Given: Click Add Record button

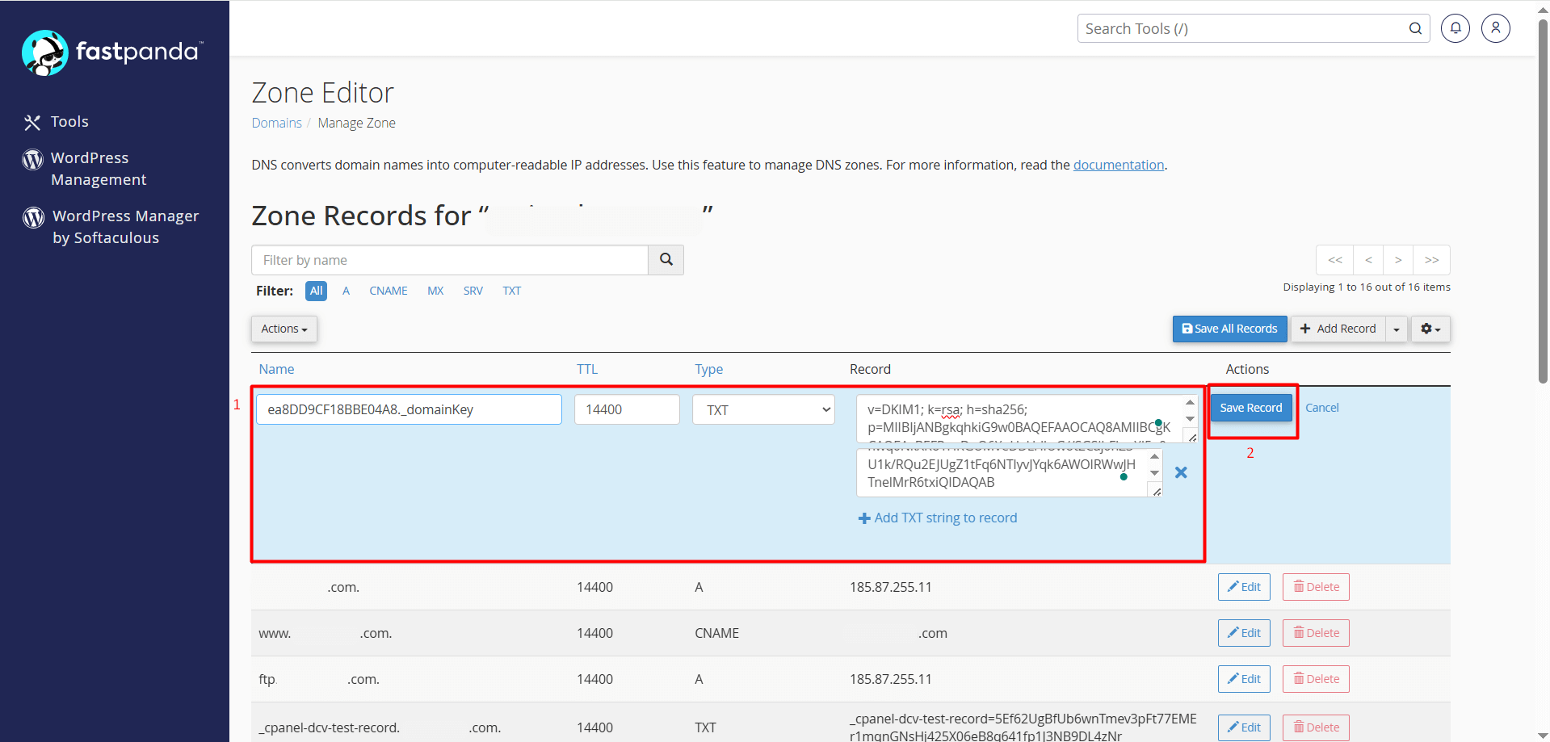Looking at the screenshot, I should (x=1338, y=329).
